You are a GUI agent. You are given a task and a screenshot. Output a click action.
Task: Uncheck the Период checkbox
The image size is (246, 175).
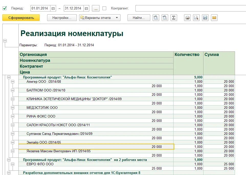point(4,8)
